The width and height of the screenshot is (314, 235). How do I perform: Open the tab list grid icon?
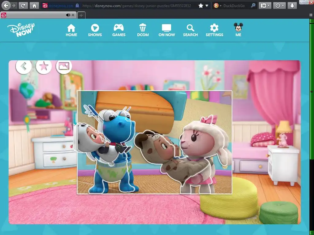tap(311, 15)
